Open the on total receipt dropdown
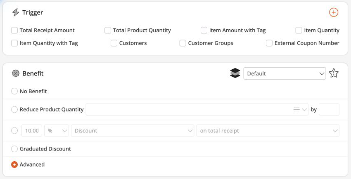The width and height of the screenshot is (351, 179). (x=268, y=130)
